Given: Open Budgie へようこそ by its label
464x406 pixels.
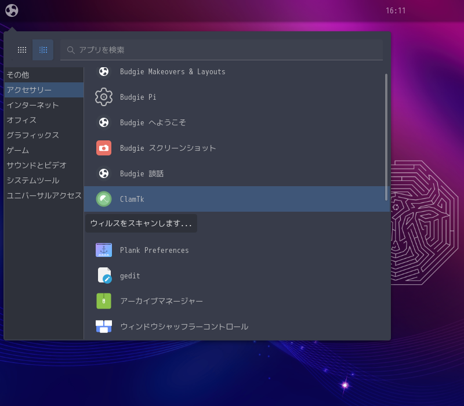Looking at the screenshot, I should tap(153, 122).
